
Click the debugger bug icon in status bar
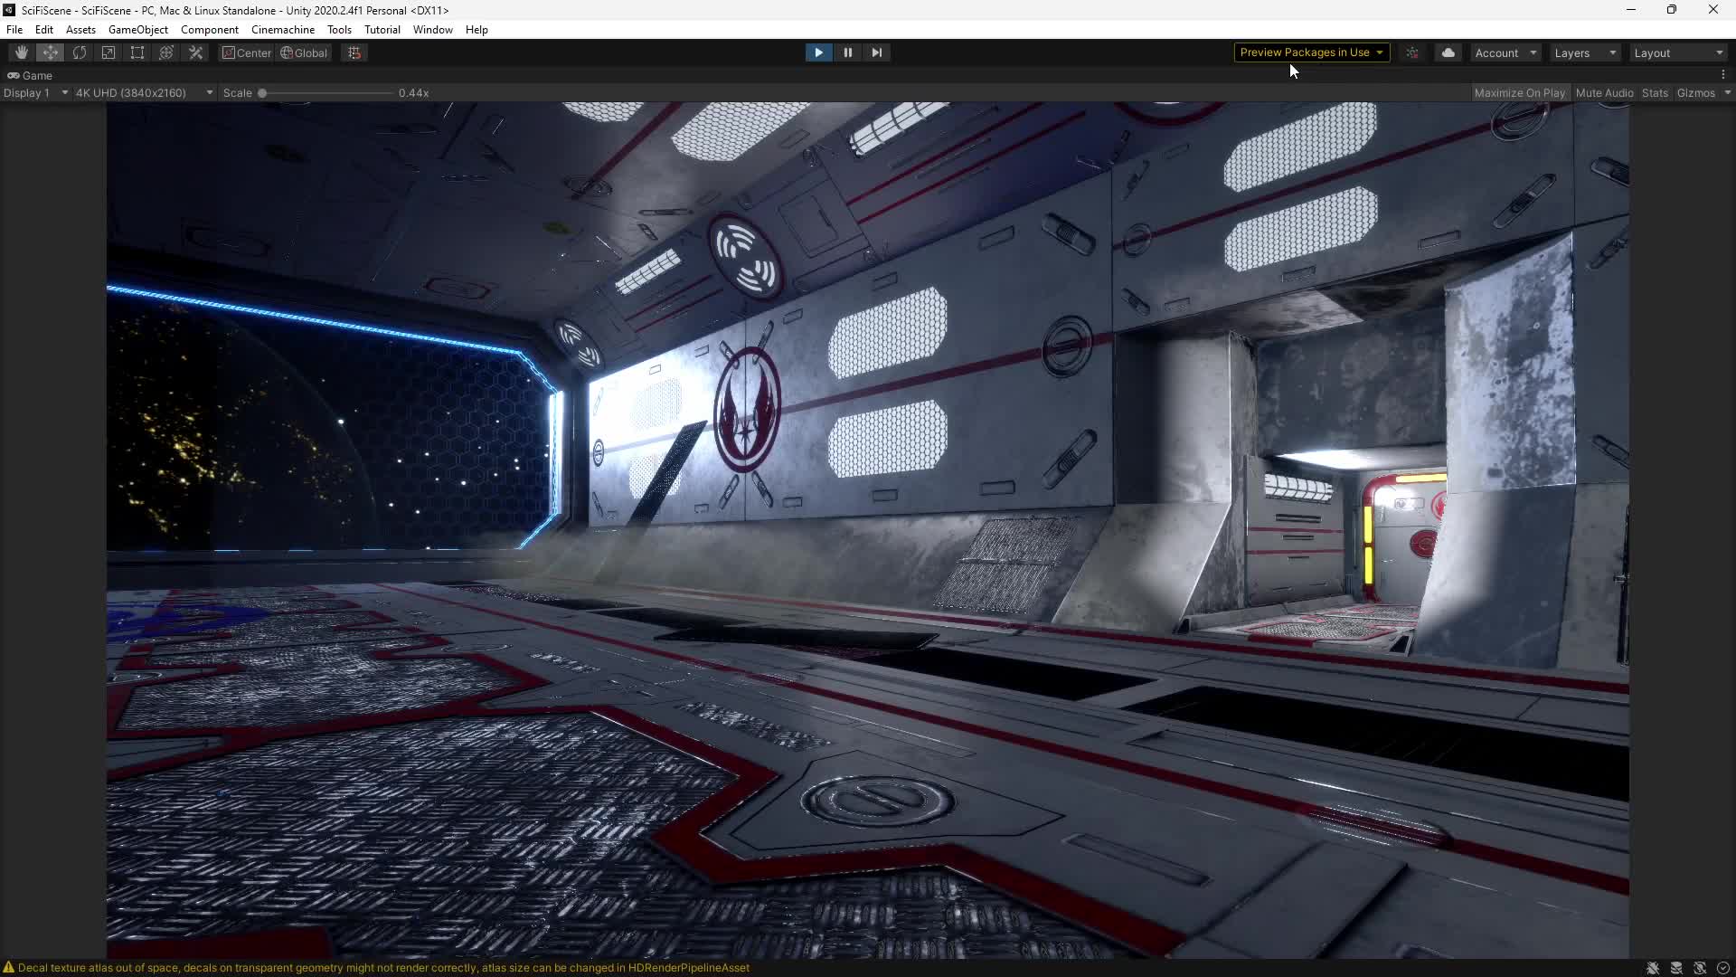pos(1653,968)
